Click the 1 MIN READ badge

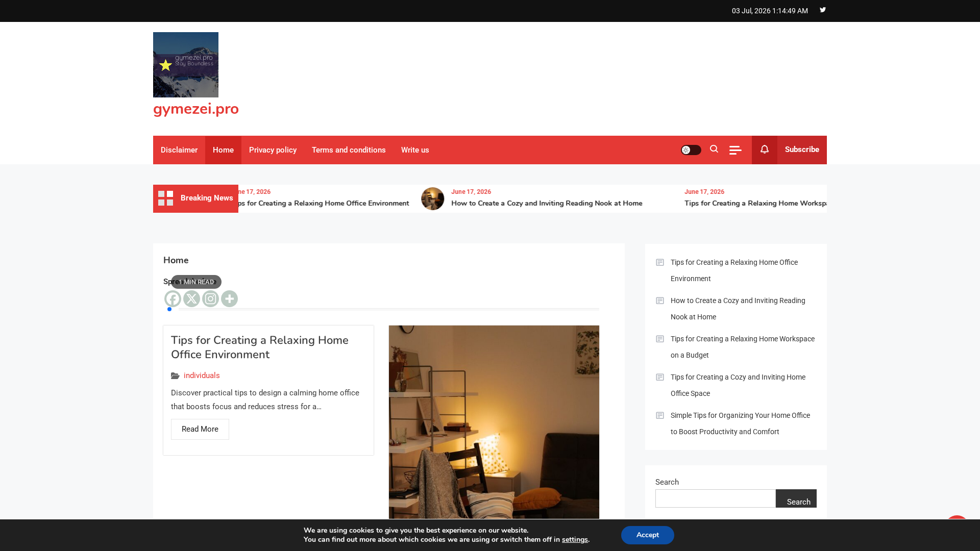pos(197,282)
